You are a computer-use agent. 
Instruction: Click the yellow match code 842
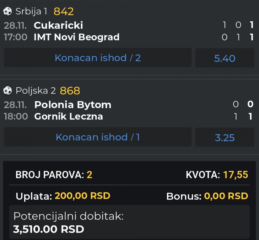(x=64, y=11)
